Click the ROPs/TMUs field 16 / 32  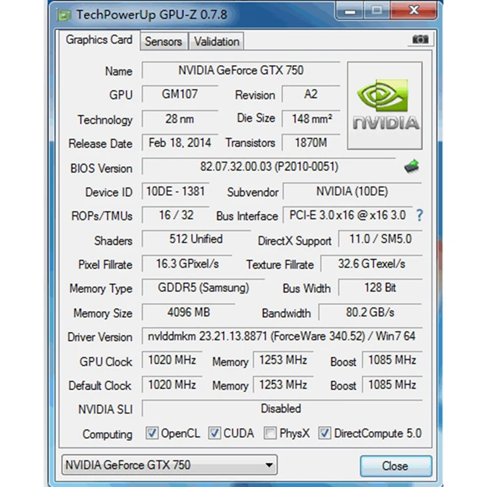click(x=175, y=215)
